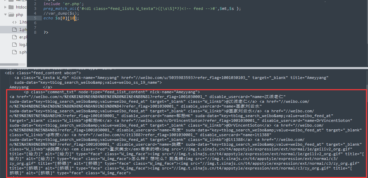Expand the htdocs folder arrow
Screen dimensions: 368x178
point(5,7)
